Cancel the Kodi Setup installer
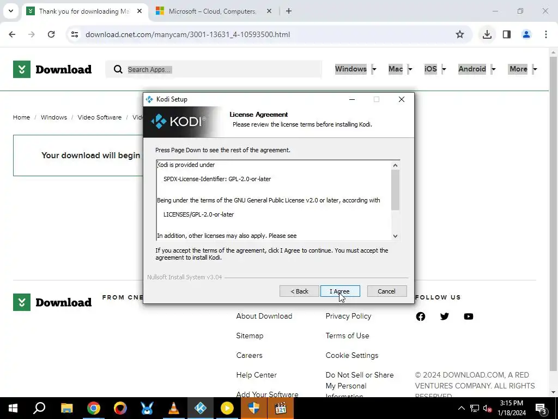Screen dimensions: 558x419 pos(386,291)
